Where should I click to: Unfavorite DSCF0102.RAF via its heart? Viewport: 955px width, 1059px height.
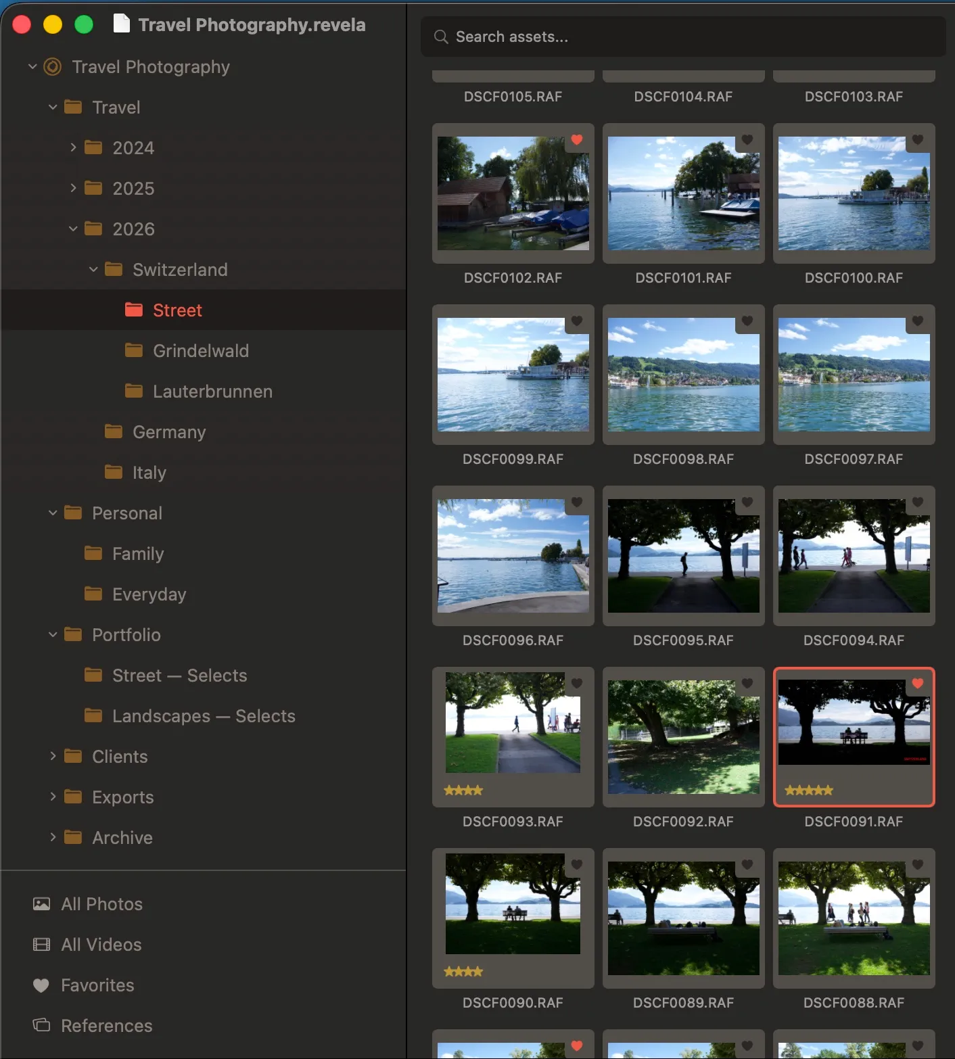pos(577,140)
